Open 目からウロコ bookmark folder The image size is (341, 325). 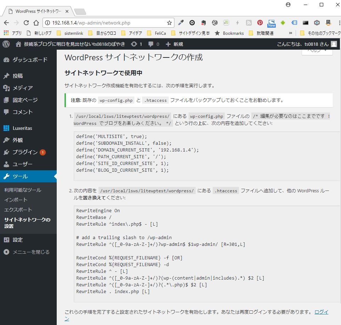click(102, 33)
